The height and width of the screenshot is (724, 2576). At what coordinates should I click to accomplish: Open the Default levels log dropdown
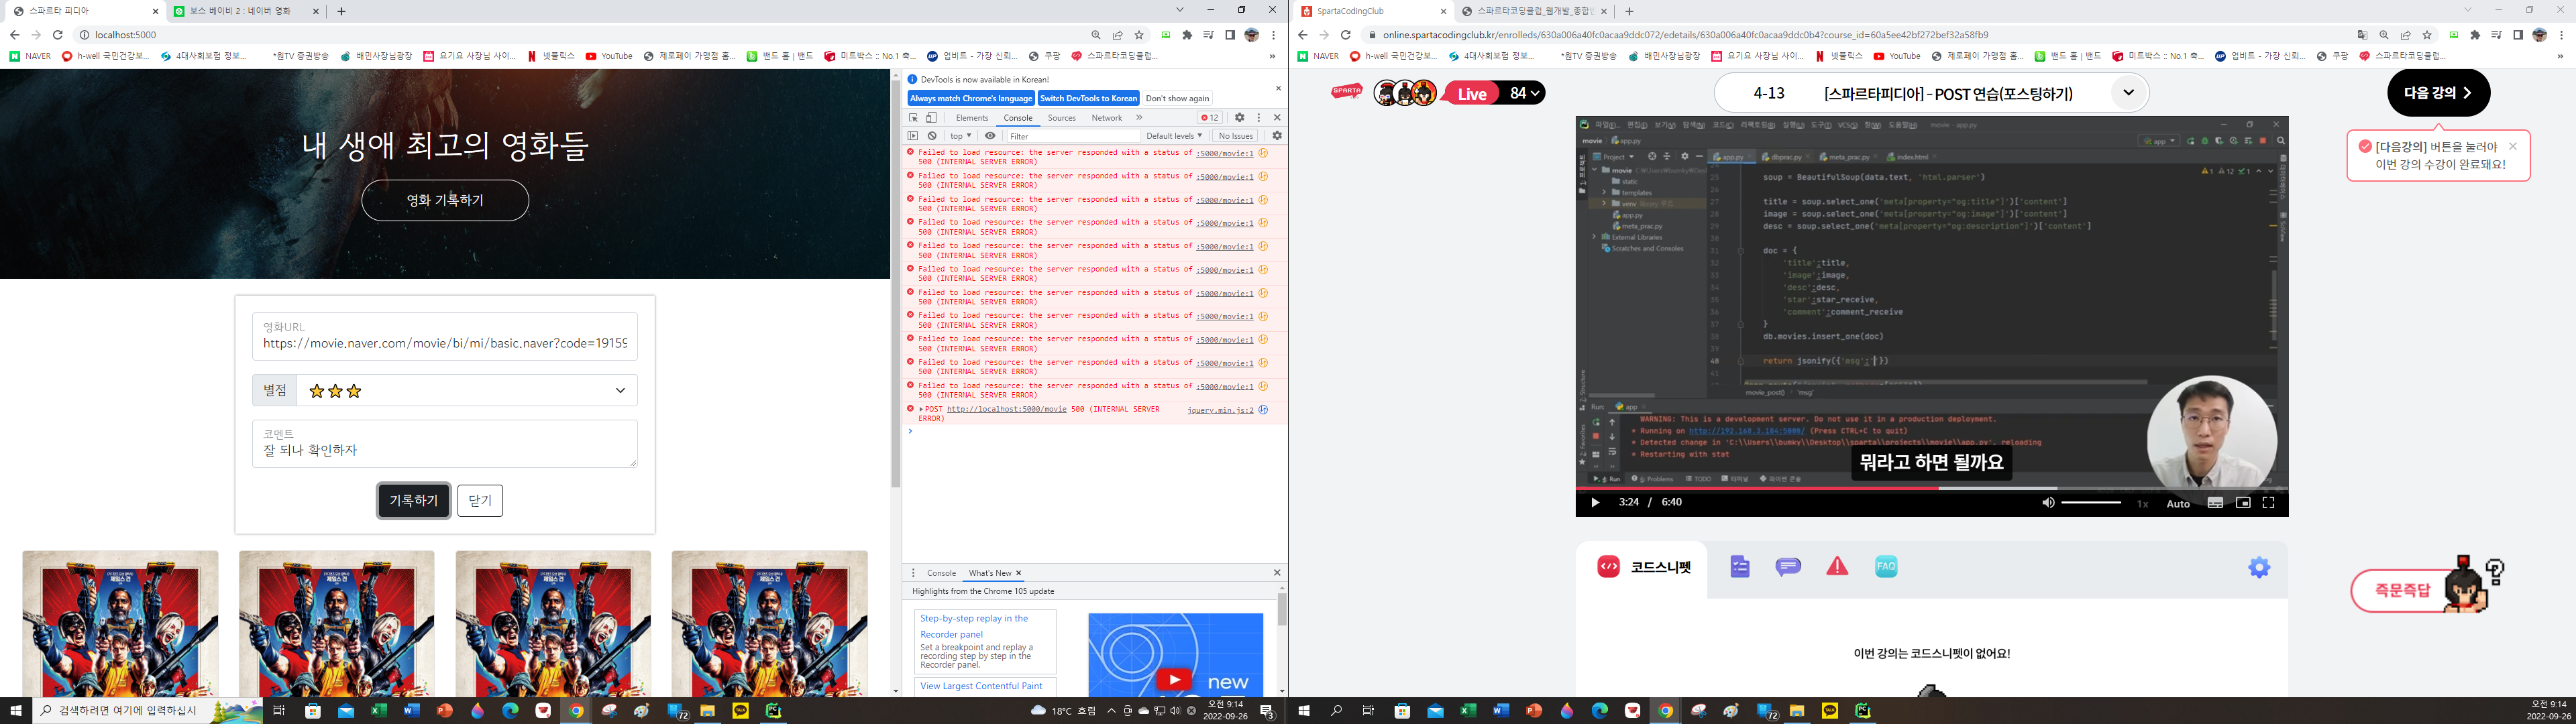point(1174,136)
